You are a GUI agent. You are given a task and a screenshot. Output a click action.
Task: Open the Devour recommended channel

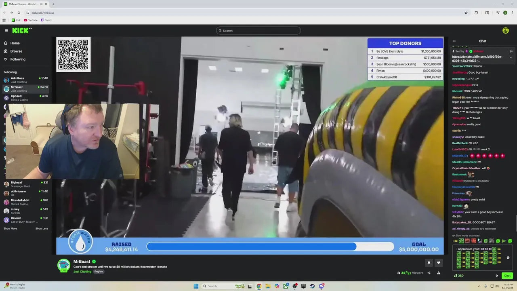pos(26,219)
